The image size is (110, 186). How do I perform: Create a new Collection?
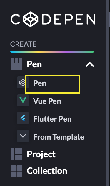(x=47, y=171)
